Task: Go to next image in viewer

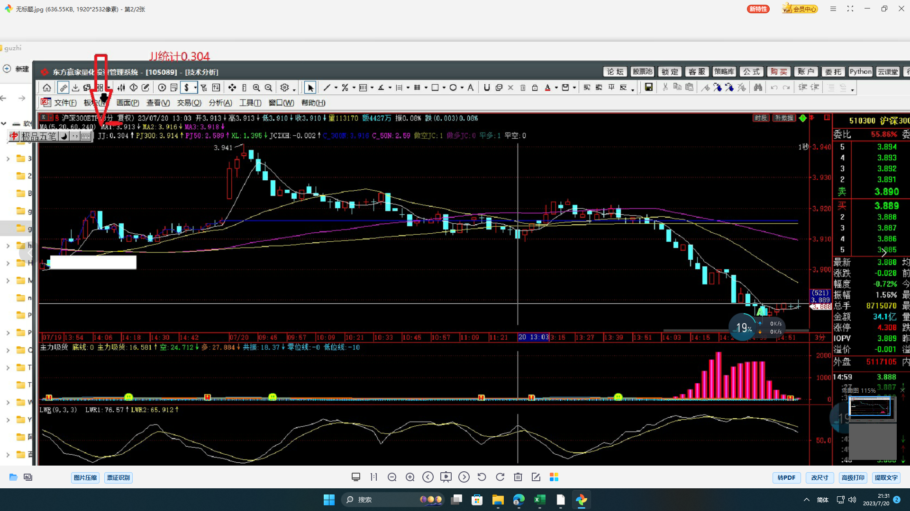Action: click(464, 477)
